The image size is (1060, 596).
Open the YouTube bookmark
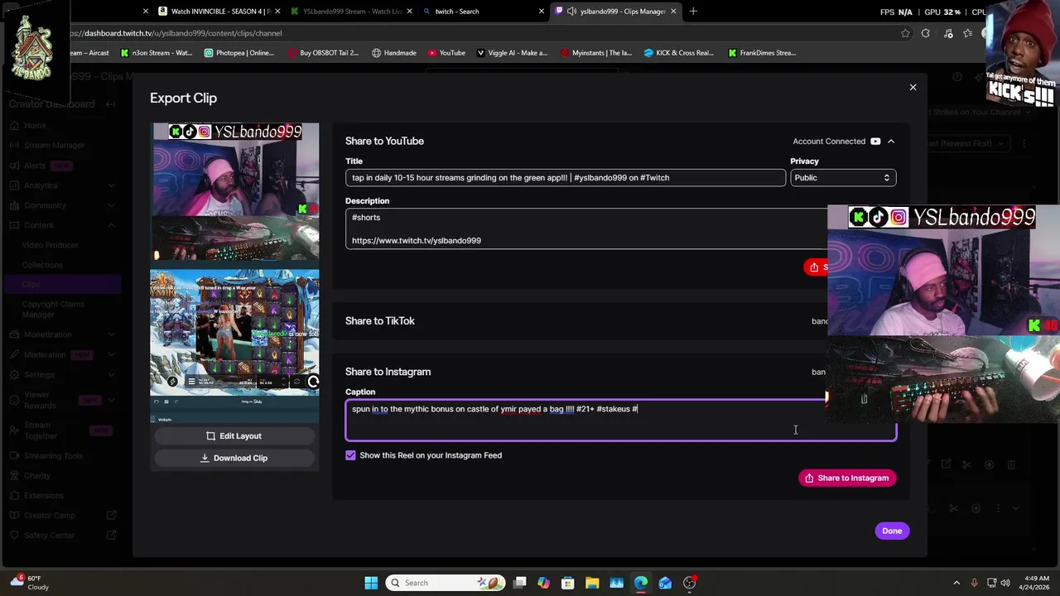(446, 53)
